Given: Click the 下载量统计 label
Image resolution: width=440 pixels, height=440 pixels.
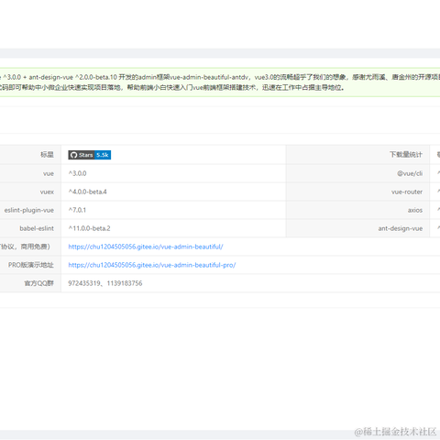Looking at the screenshot, I should pos(406,155).
